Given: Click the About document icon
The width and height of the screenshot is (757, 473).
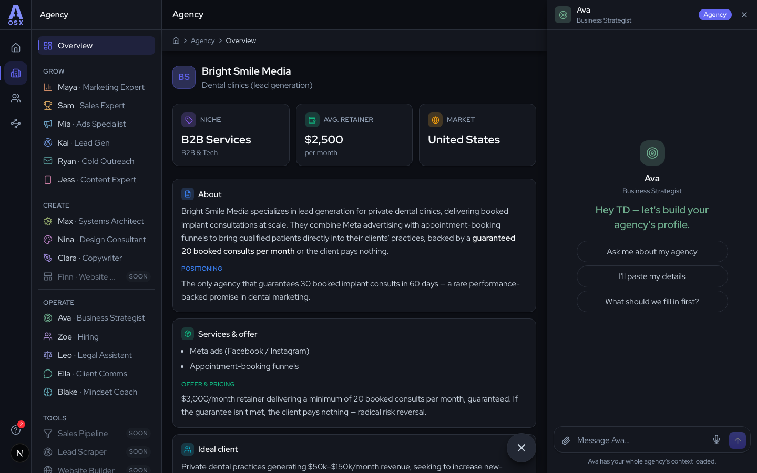Looking at the screenshot, I should pyautogui.click(x=188, y=194).
